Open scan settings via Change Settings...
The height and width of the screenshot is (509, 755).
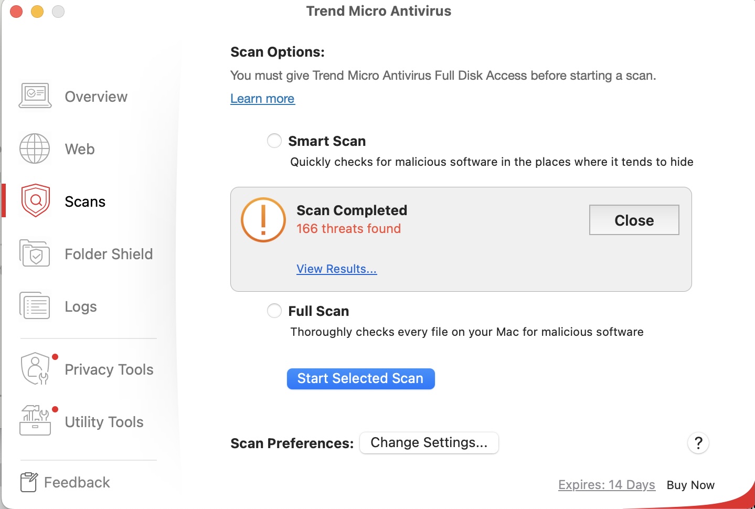coord(429,442)
